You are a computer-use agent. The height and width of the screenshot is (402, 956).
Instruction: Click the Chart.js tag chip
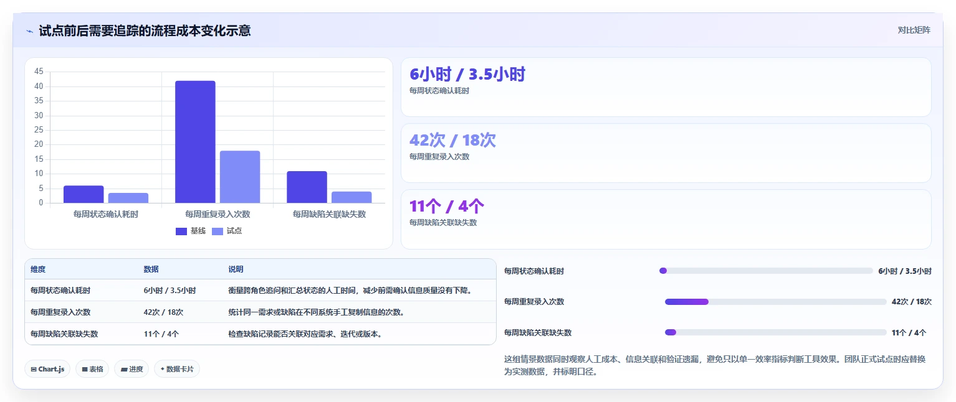pyautogui.click(x=47, y=369)
